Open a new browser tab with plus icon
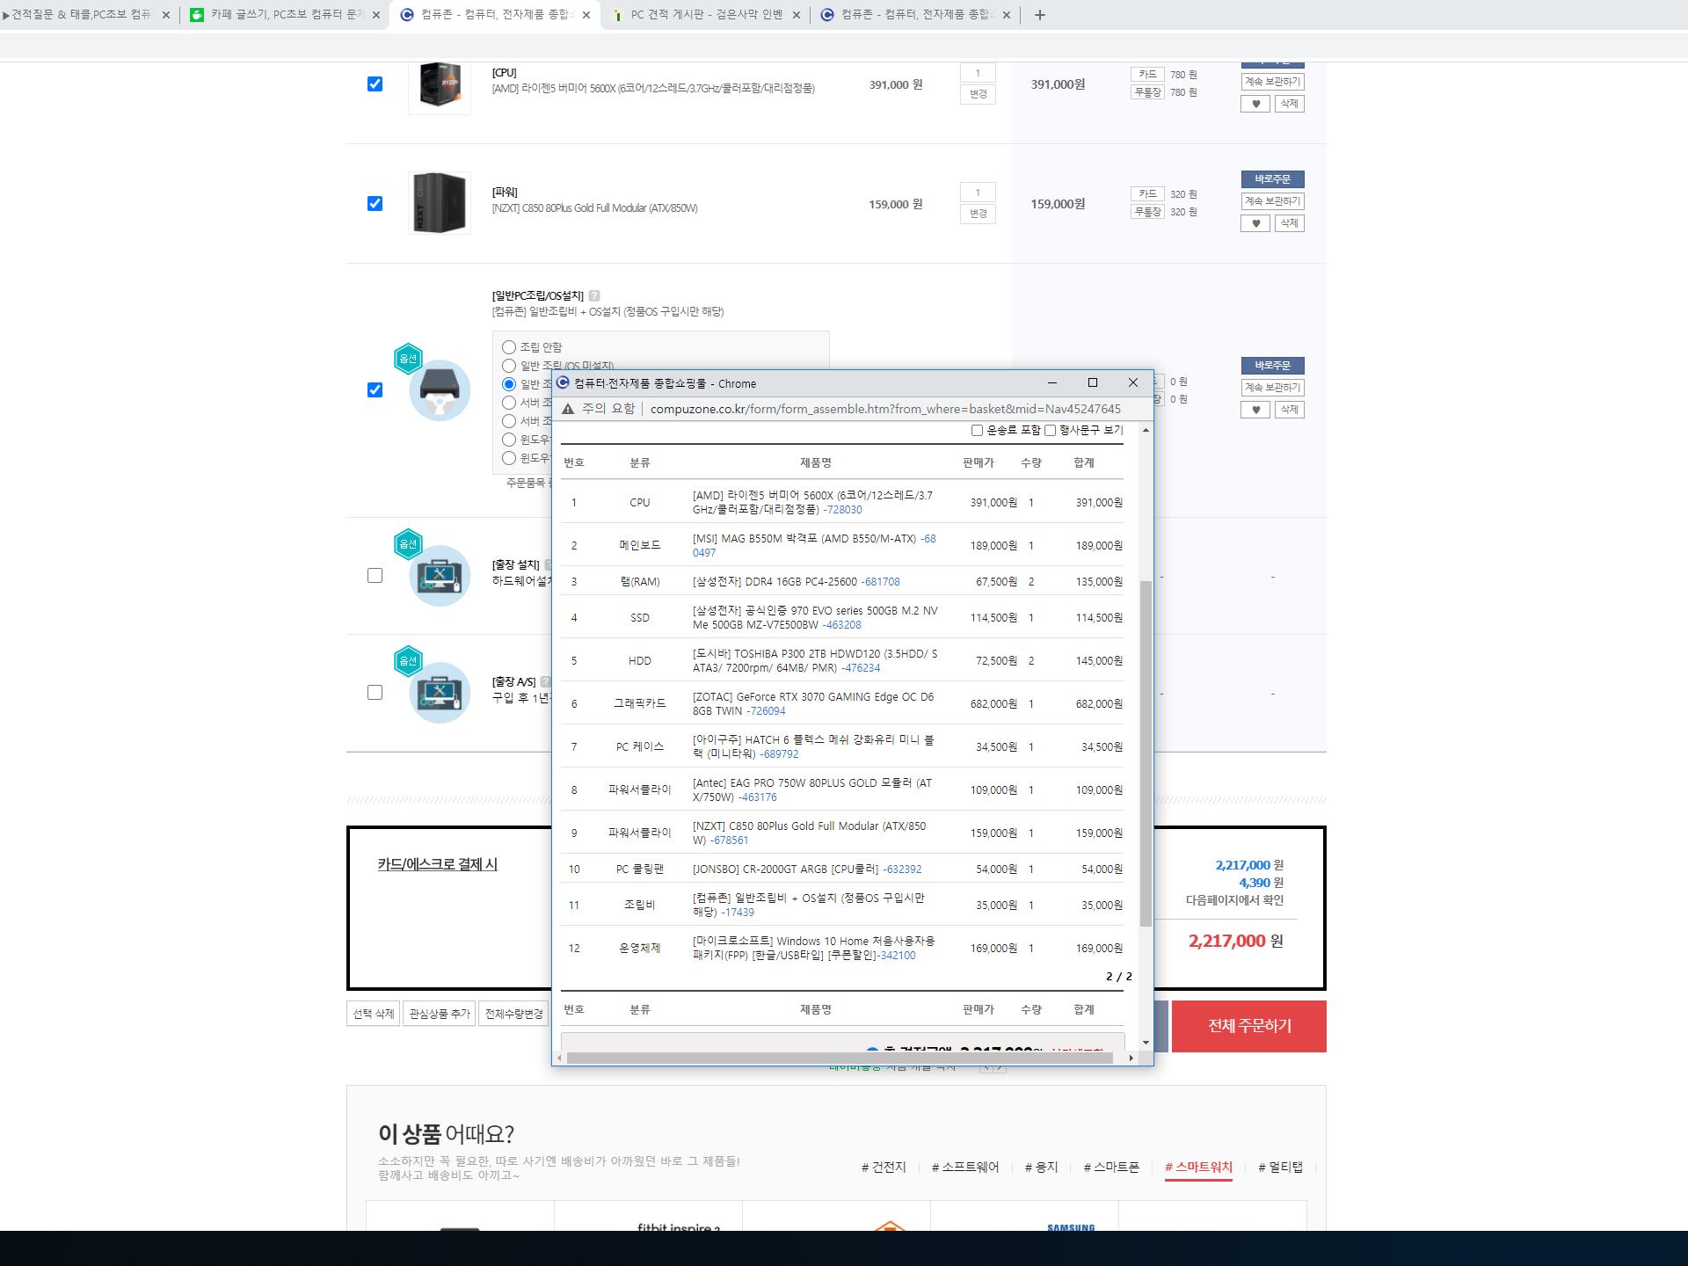Viewport: 1688px width, 1266px height. pos(1039,15)
